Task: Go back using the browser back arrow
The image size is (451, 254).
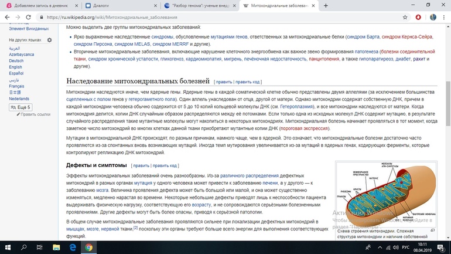Action: 7,18
